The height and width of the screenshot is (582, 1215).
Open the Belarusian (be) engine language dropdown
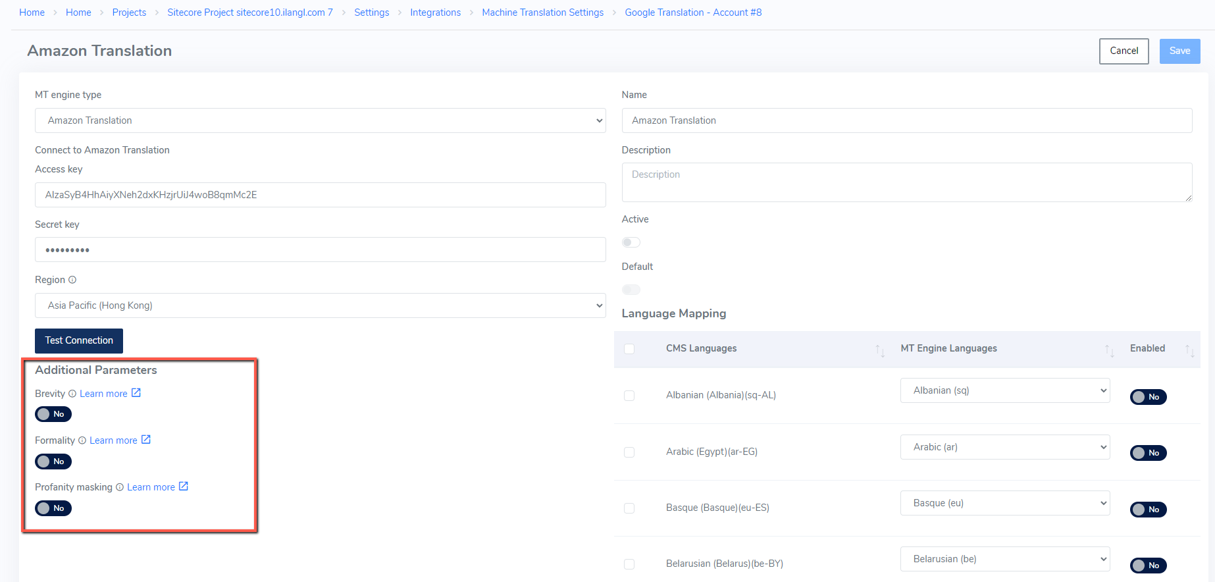pyautogui.click(x=1005, y=559)
